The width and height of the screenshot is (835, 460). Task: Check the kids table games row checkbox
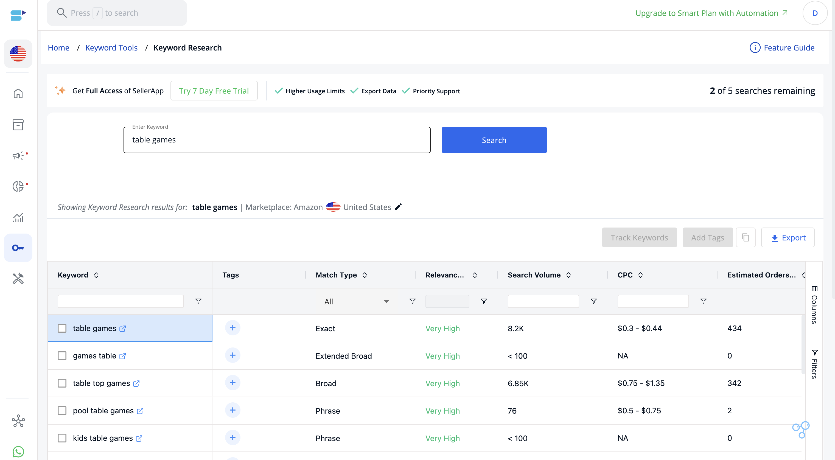coord(62,438)
